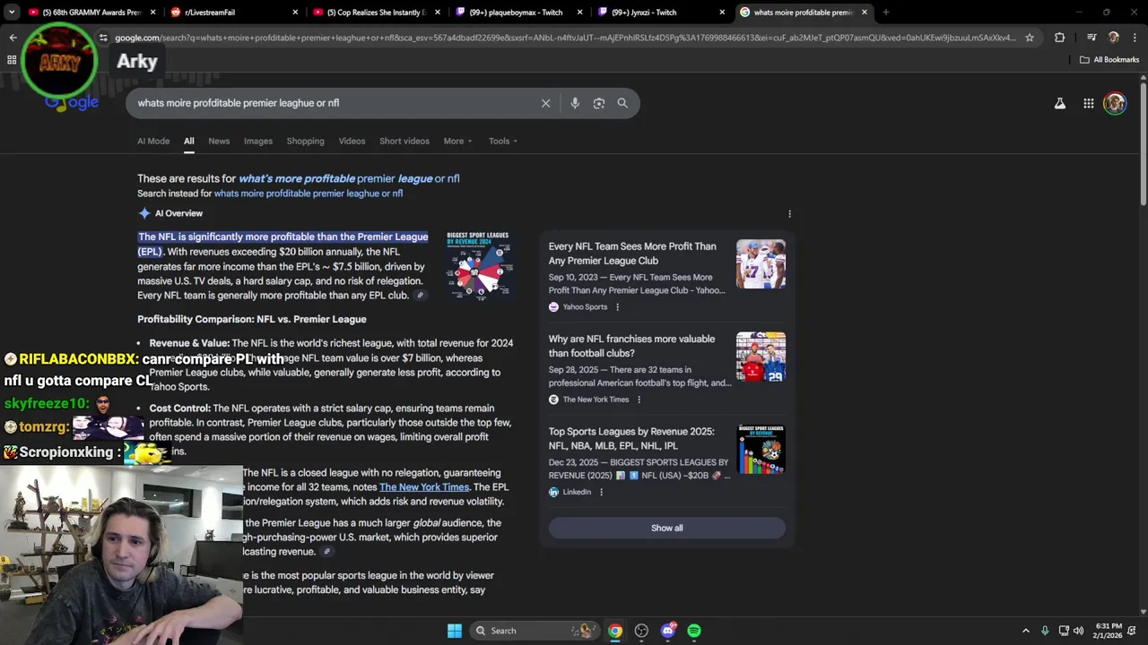The width and height of the screenshot is (1148, 645).
Task: View site information icon in address bar
Action: click(103, 38)
